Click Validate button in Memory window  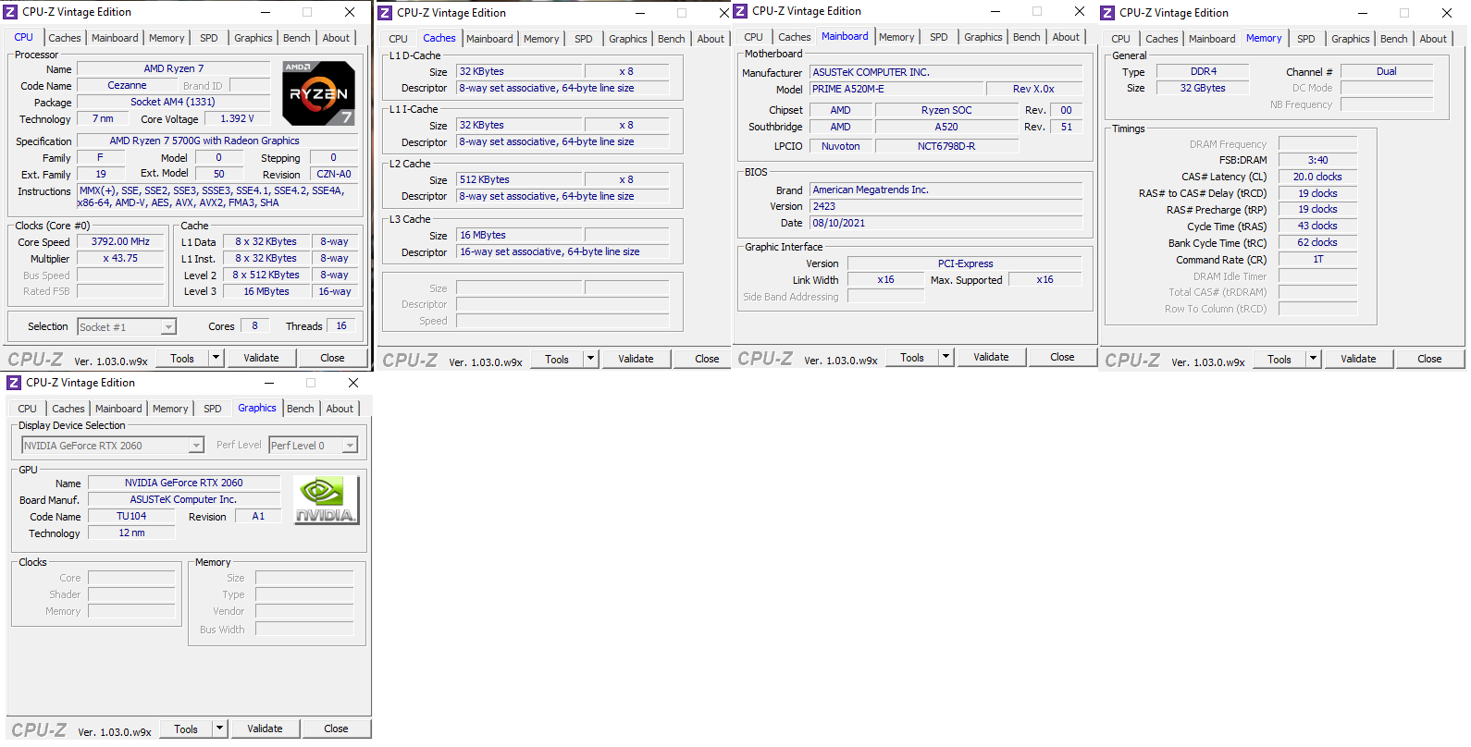click(x=1358, y=359)
